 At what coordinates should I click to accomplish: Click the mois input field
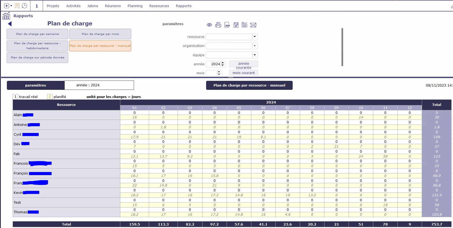pos(211,73)
